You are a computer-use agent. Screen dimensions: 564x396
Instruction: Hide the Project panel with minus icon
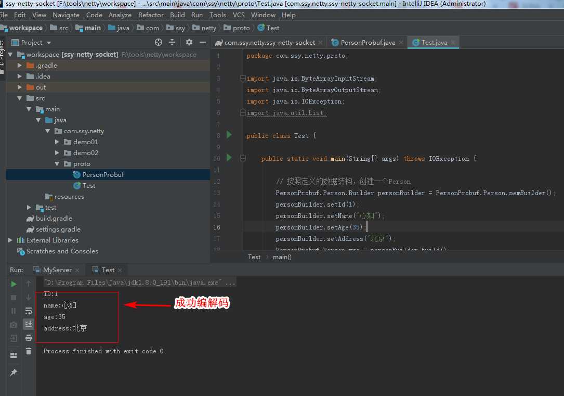click(203, 43)
